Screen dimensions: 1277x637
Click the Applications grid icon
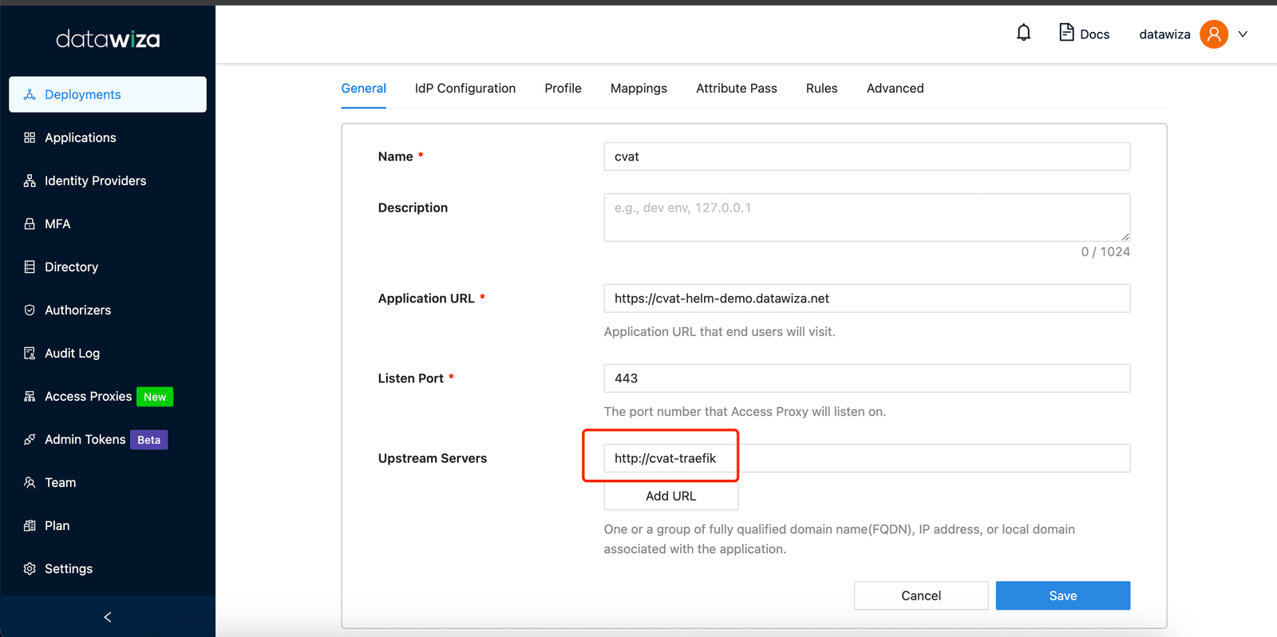point(30,137)
